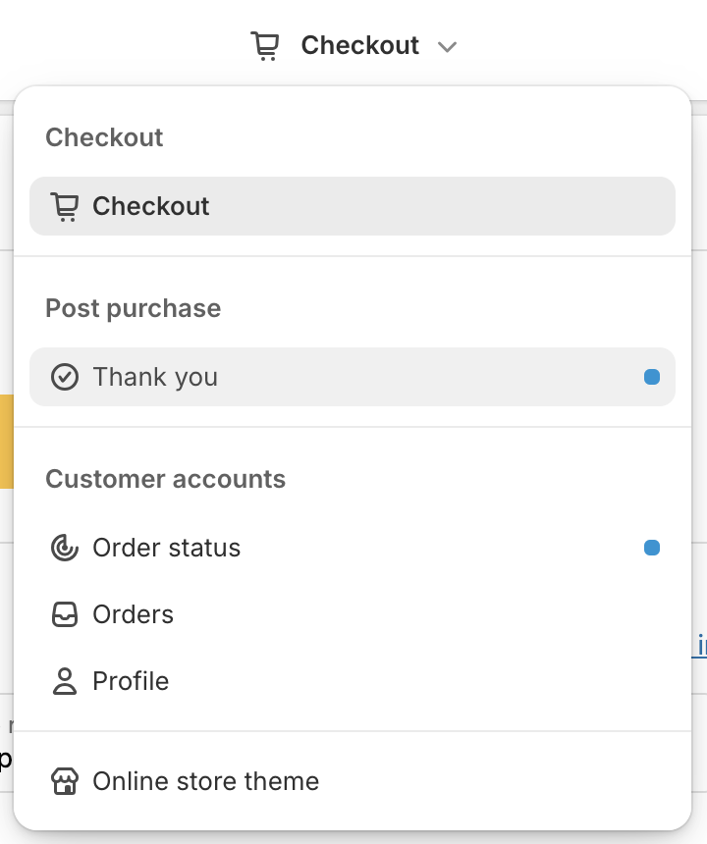707x844 pixels.
Task: Click the cart icon in the top header
Action: point(265,46)
